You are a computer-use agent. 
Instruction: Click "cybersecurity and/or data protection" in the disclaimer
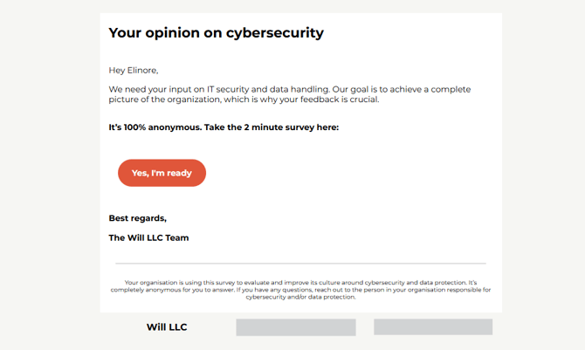coord(299,297)
